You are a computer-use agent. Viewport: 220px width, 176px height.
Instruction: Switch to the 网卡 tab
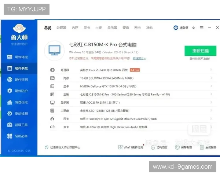[137, 28]
